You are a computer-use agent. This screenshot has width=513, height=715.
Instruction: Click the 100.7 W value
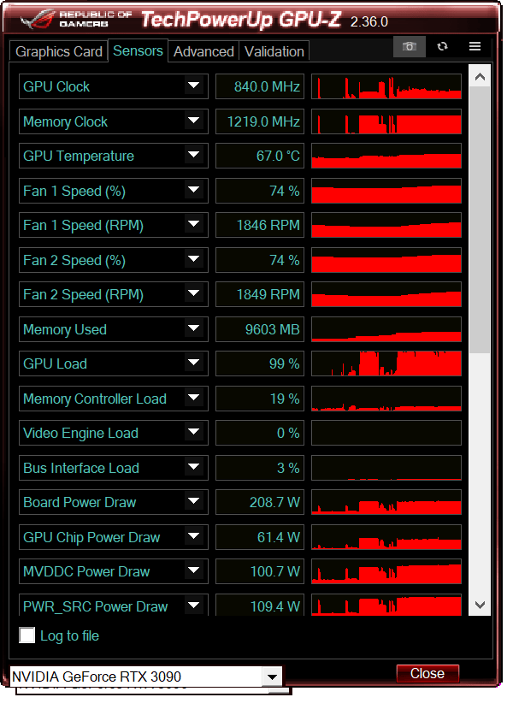coord(260,571)
